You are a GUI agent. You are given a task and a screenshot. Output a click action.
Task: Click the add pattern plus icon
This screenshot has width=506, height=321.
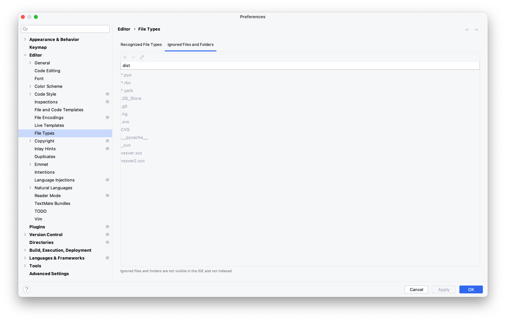[x=125, y=57]
